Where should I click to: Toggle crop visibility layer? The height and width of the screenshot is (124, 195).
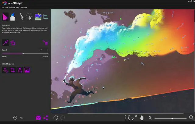tap(12, 70)
